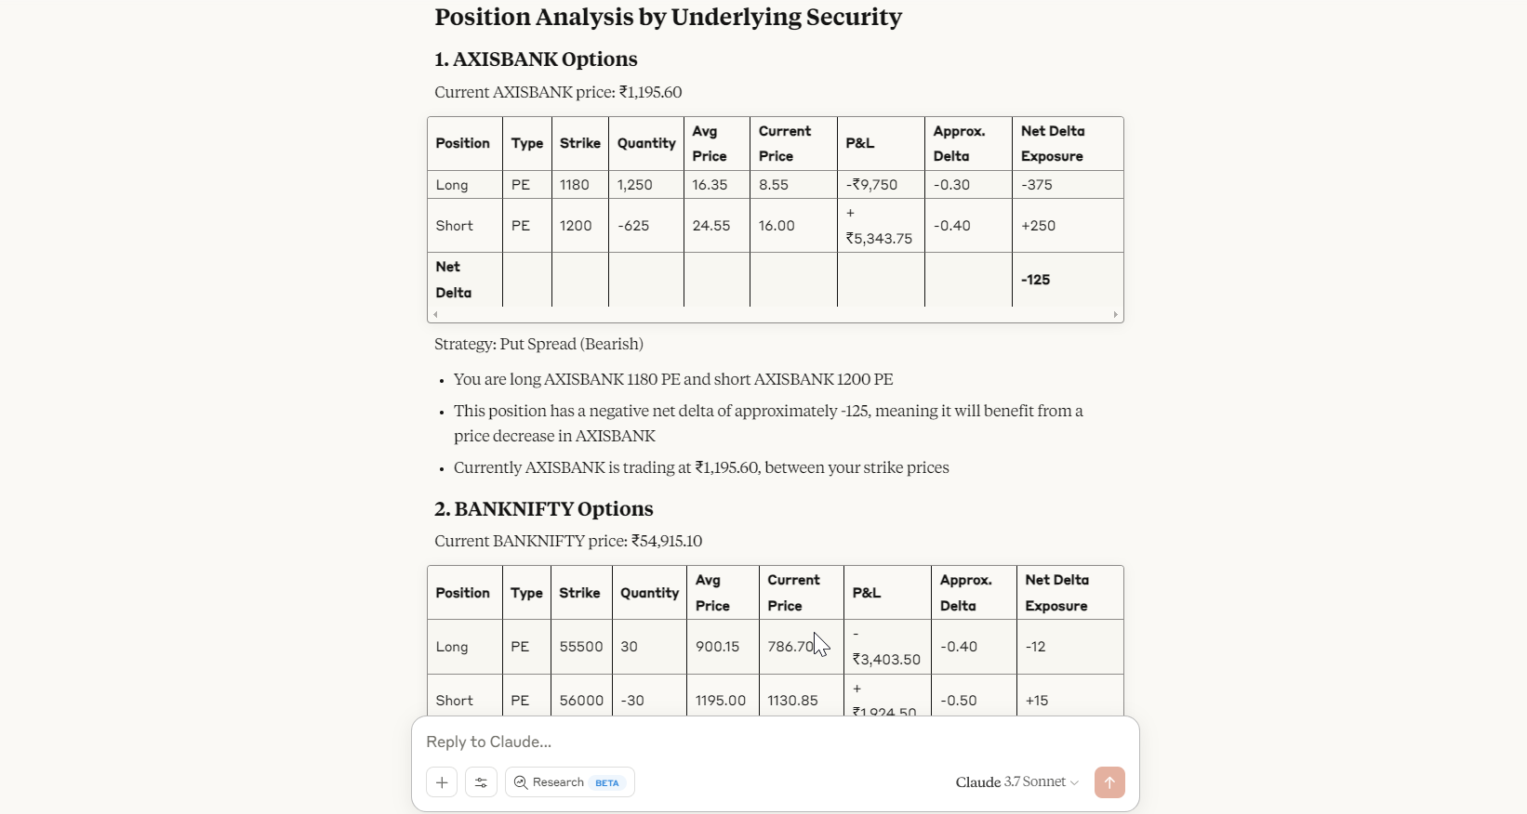Screen dimensions: 1527x814
Task: Click the Approx. Delta header in AXISBANK table
Action: (960, 143)
